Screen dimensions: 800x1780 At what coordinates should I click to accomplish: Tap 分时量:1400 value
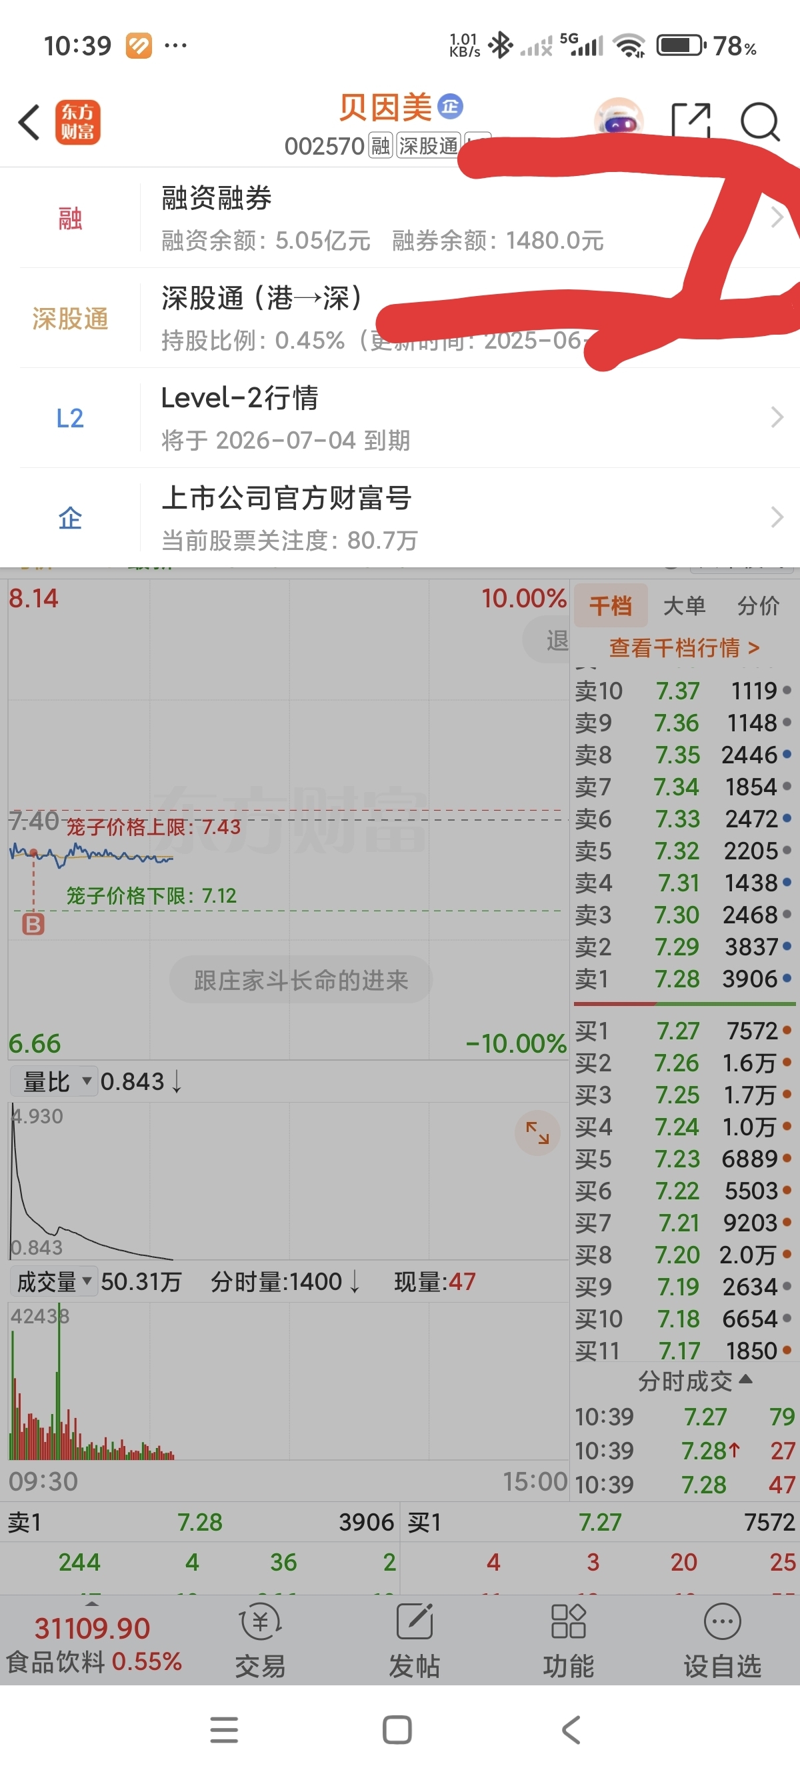coord(285,1282)
